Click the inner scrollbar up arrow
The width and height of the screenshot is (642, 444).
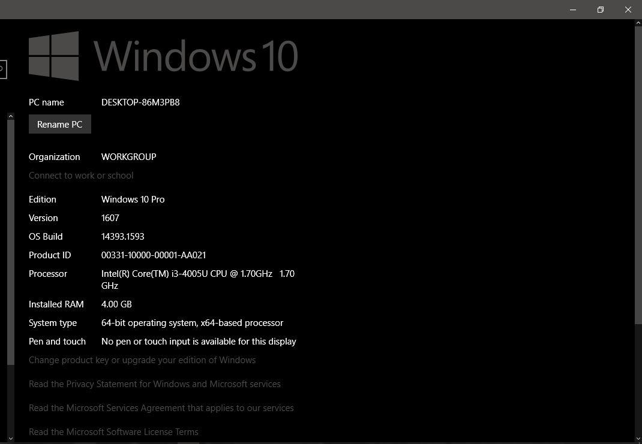[x=11, y=115]
